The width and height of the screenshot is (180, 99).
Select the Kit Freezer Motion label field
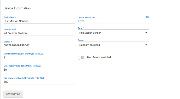click(39, 33)
